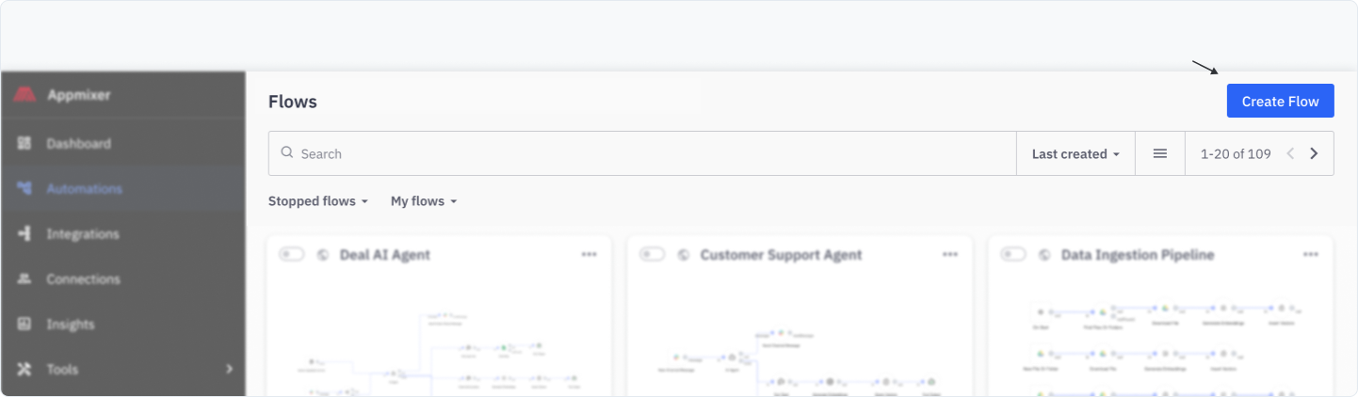Open Dashboard in the sidebar
1358x397 pixels.
tap(78, 144)
